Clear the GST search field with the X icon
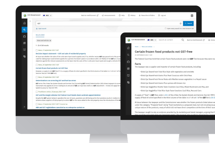The width and height of the screenshot is (215, 143). click(180, 23)
